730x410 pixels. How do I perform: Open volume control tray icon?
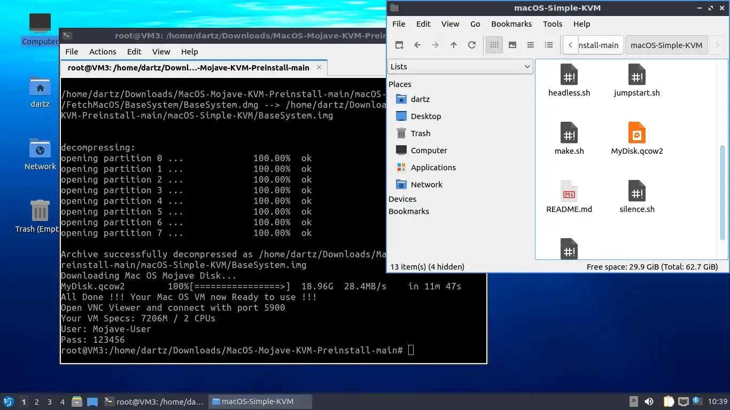tap(649, 401)
